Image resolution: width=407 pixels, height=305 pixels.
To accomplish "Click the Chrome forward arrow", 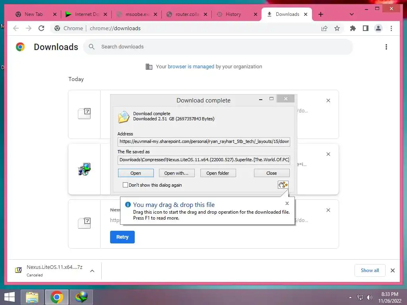I will (x=29, y=28).
